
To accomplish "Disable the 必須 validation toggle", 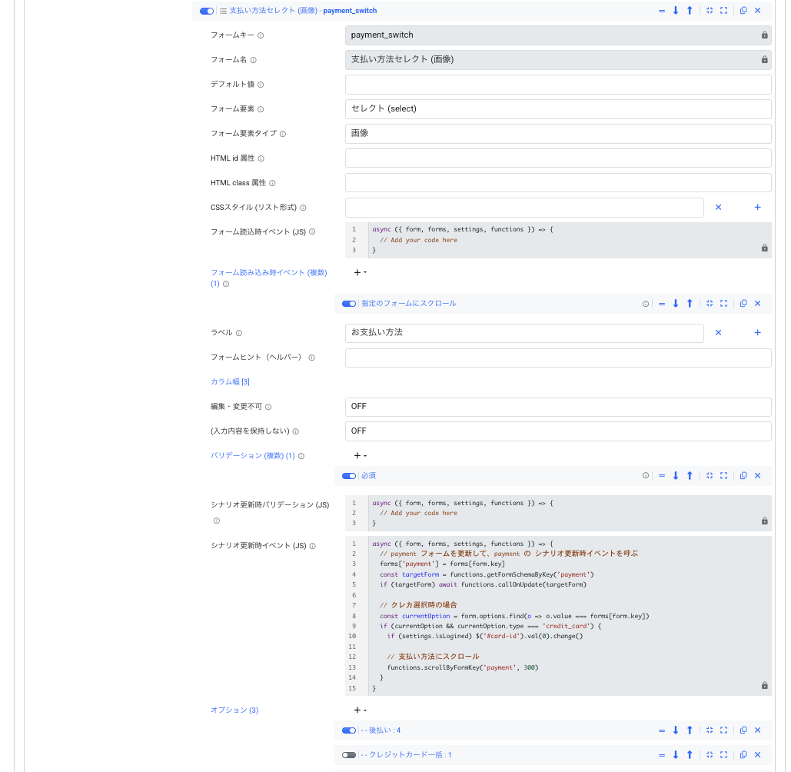I will point(348,476).
